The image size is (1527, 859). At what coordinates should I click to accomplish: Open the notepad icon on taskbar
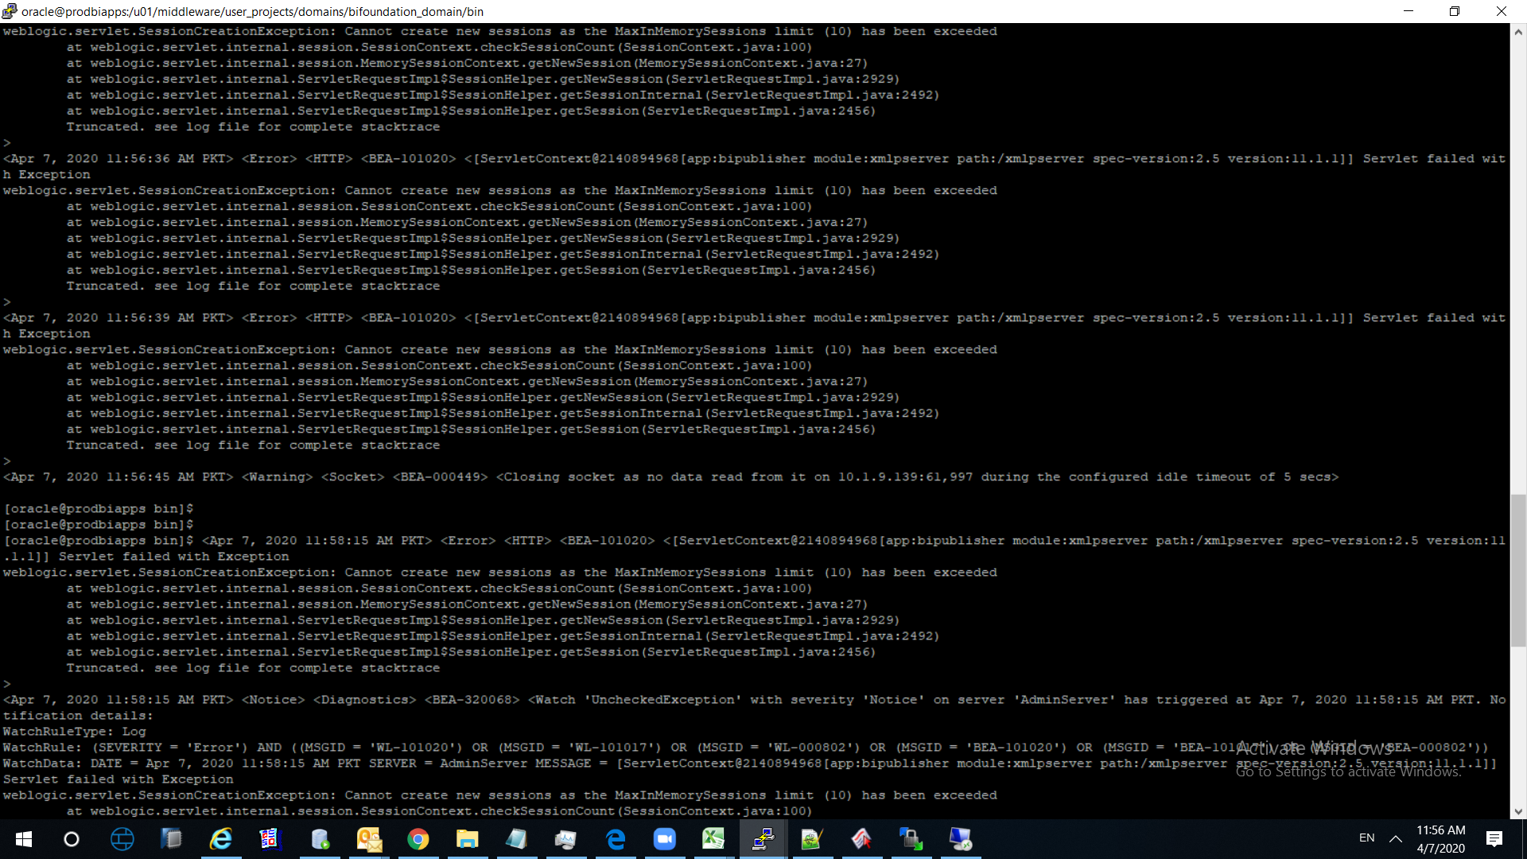(x=516, y=839)
